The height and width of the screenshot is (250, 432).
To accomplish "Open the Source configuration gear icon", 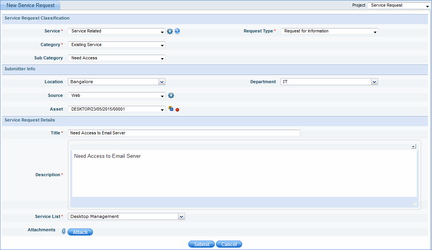I will click(170, 95).
